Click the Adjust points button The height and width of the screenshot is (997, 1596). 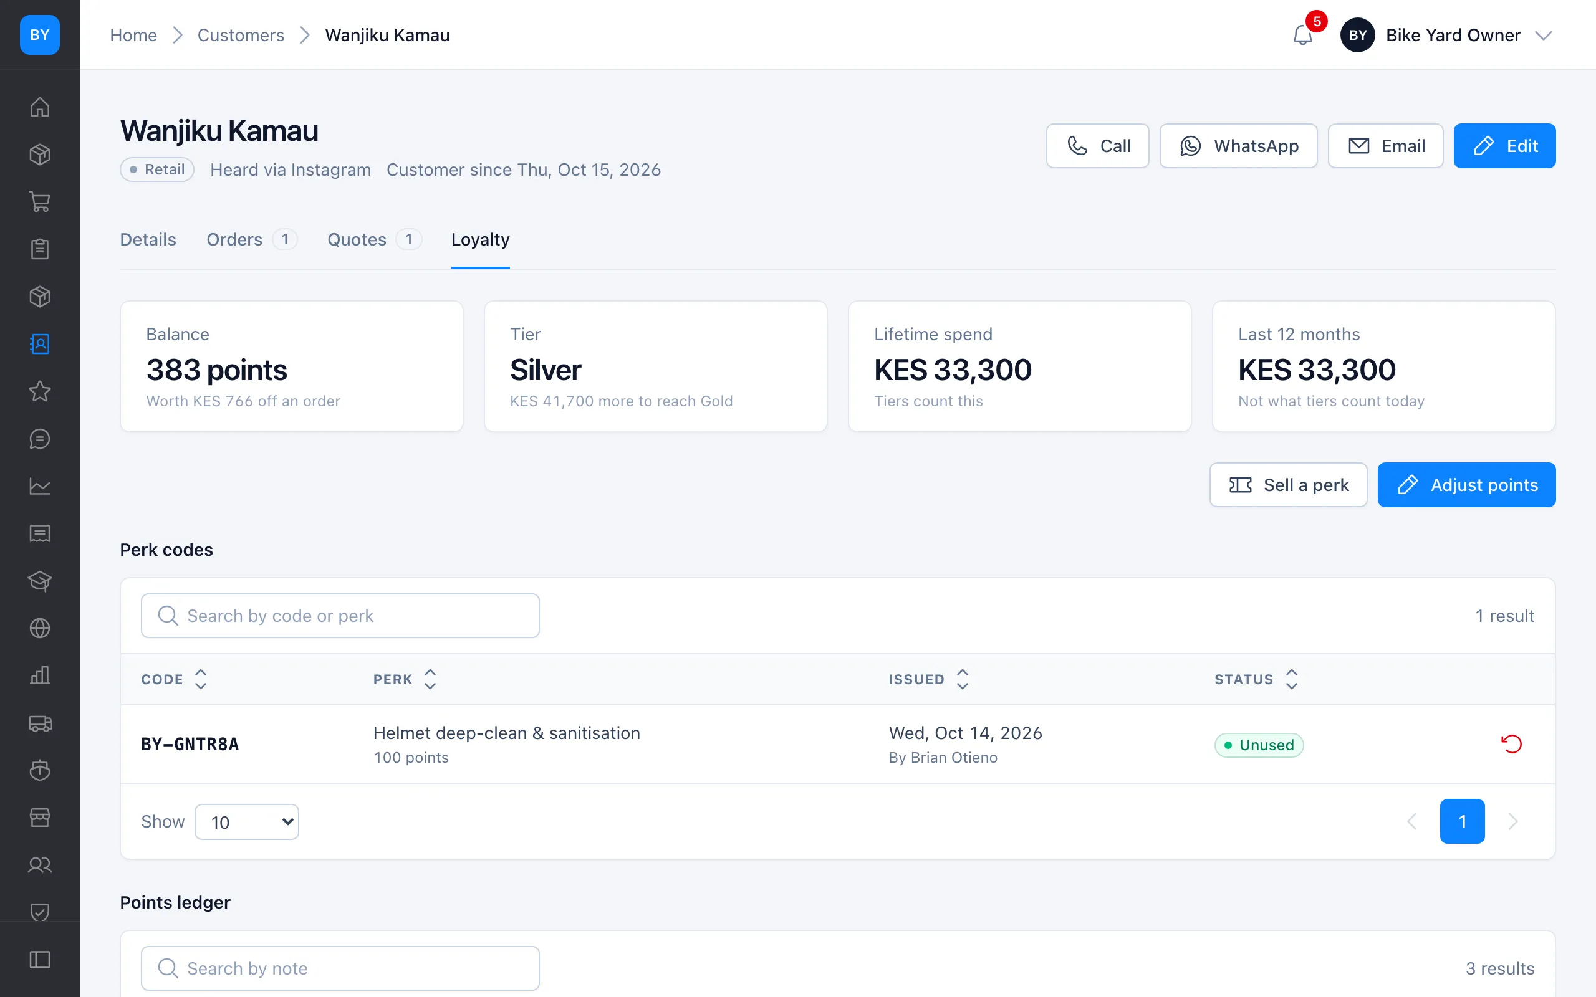(x=1466, y=485)
